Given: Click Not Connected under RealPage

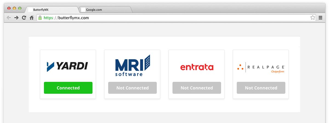Looking at the screenshot, I should (x=261, y=88).
